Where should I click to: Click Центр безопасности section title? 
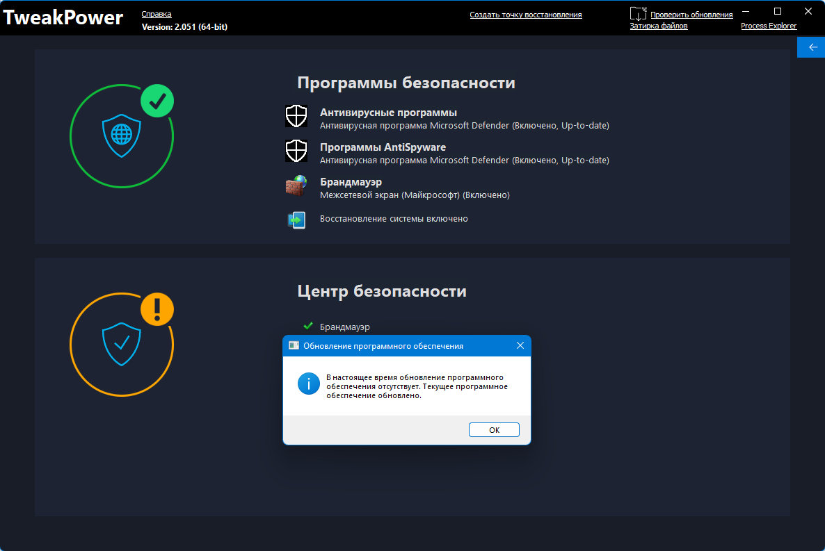click(x=382, y=291)
